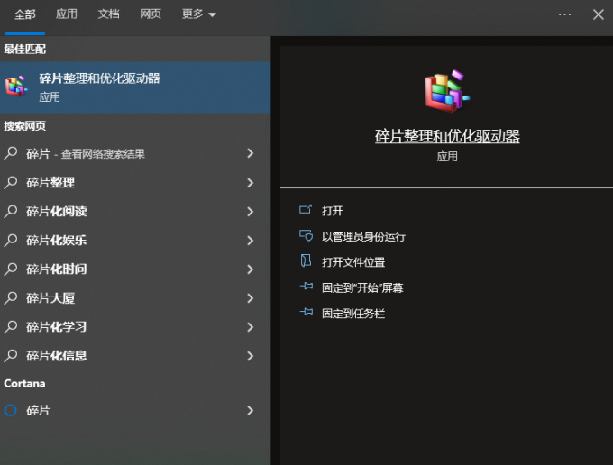Image resolution: width=613 pixels, height=465 pixels.
Task: Switch to the 网页 tab
Action: point(151,14)
